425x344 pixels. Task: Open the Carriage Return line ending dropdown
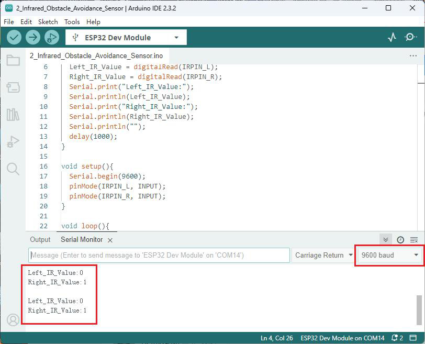point(323,256)
